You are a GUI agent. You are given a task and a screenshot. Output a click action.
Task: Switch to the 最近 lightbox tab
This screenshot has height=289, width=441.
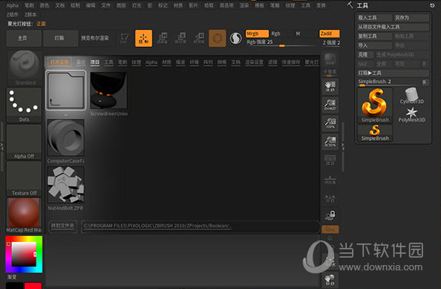pyautogui.click(x=81, y=62)
